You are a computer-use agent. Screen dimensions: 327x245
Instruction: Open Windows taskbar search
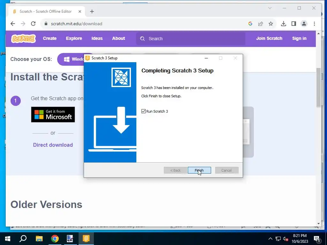point(23,239)
